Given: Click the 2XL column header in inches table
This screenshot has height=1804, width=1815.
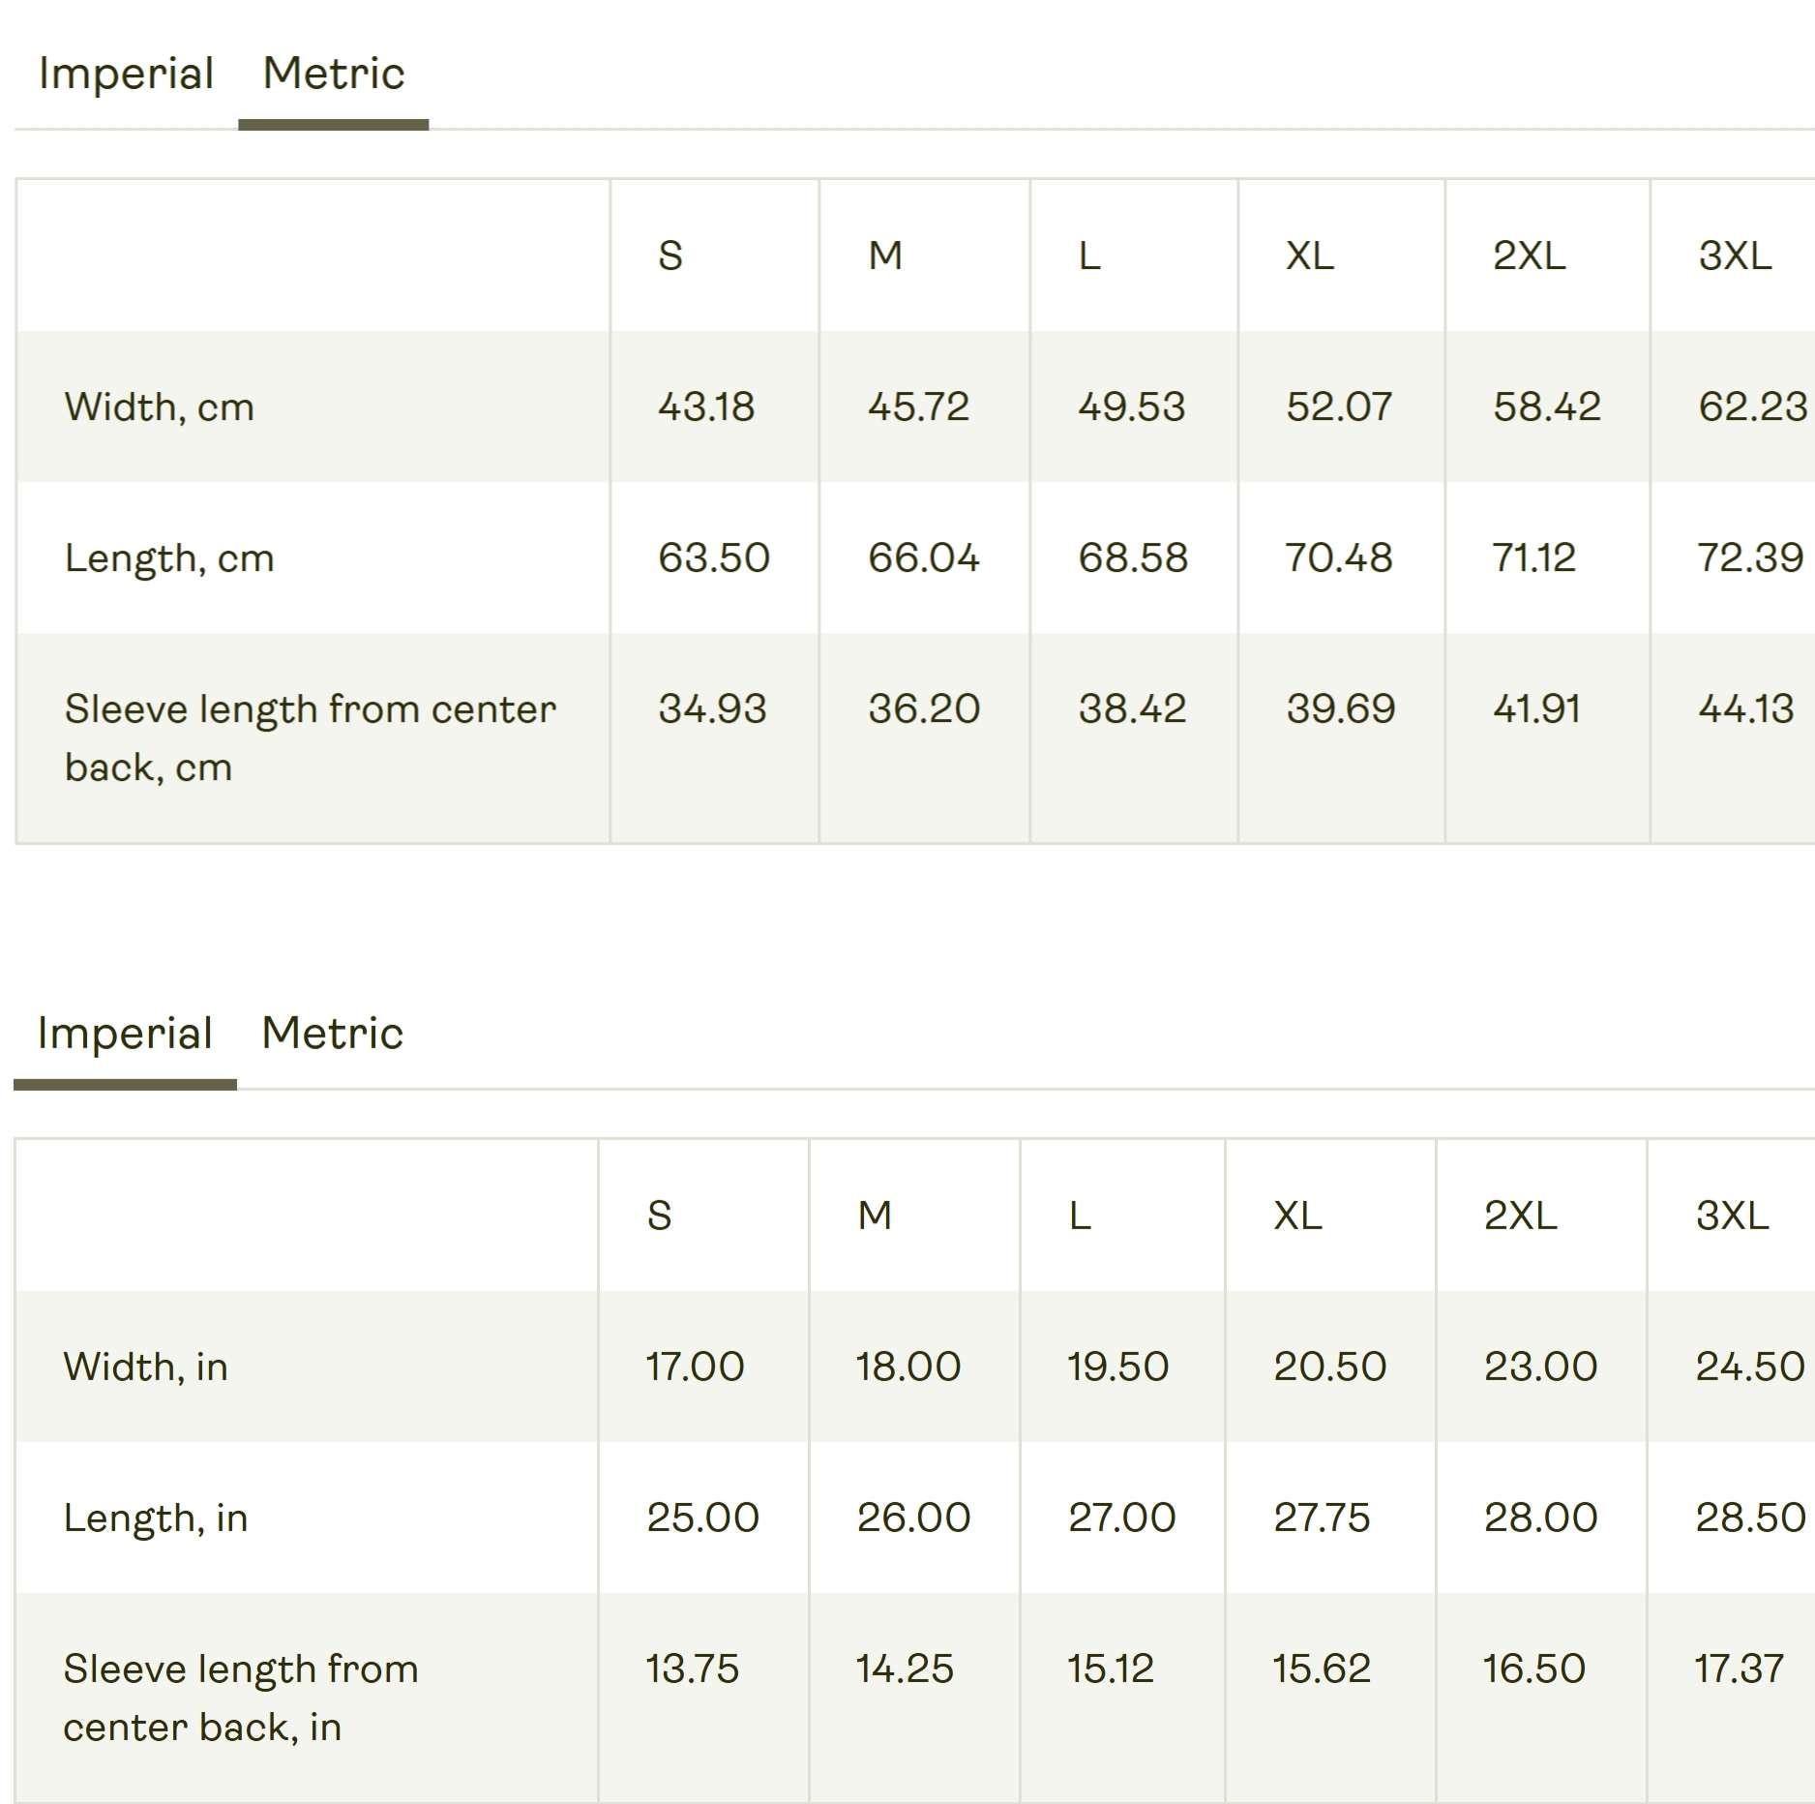Looking at the screenshot, I should pyautogui.click(x=1520, y=1217).
